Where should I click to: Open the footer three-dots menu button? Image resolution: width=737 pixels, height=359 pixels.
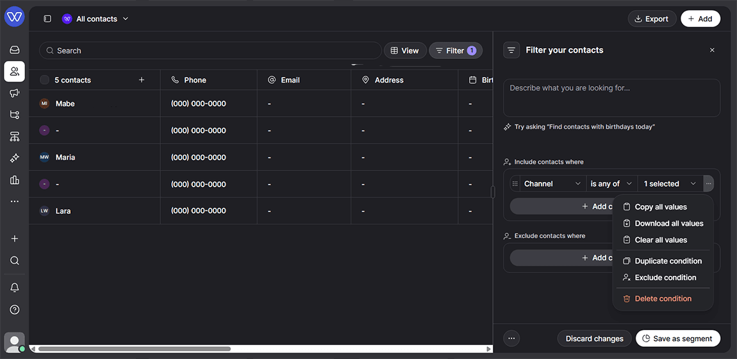(511, 338)
